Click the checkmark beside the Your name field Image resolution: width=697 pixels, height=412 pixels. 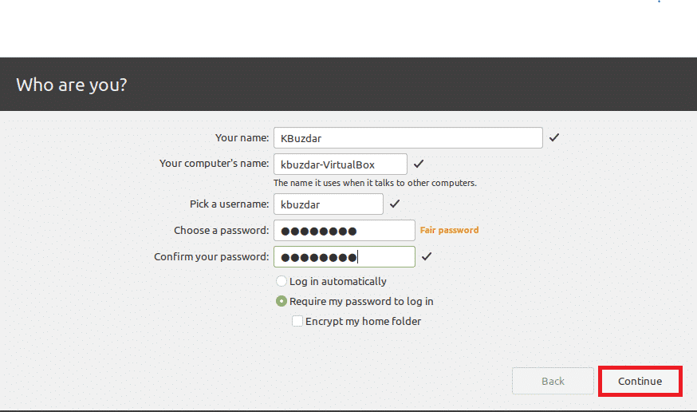pyautogui.click(x=554, y=138)
